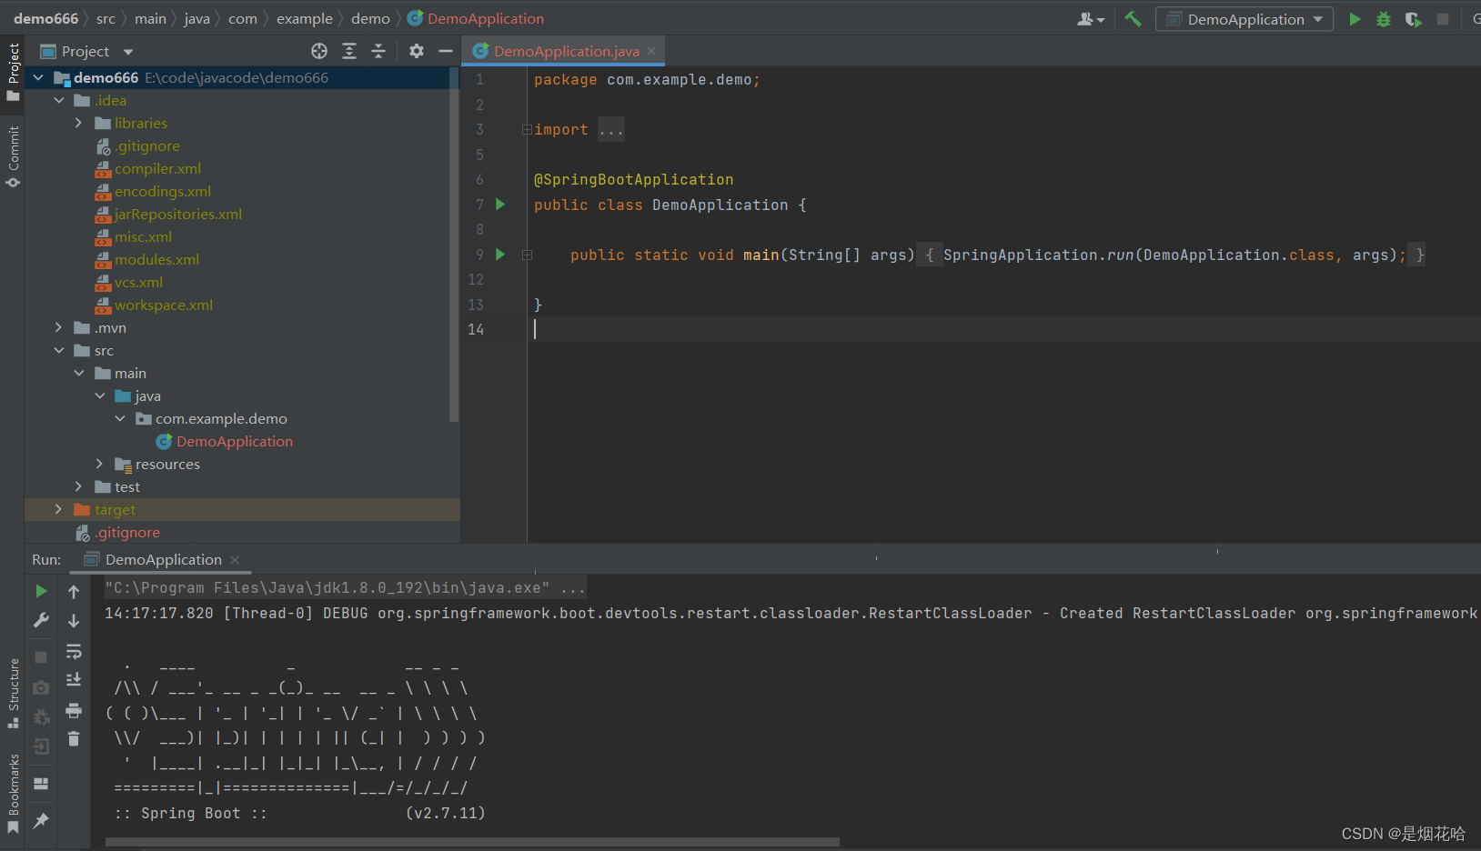
Task: Close the DemoApplication run tab
Action: pyautogui.click(x=235, y=560)
